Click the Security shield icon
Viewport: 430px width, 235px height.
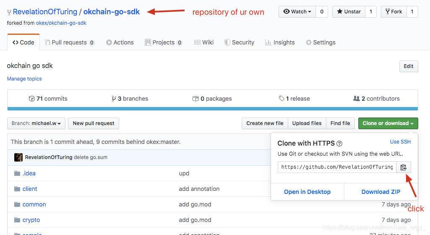227,42
